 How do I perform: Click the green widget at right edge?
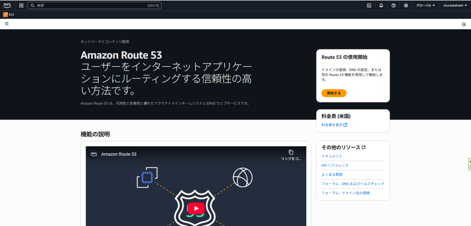[470, 164]
